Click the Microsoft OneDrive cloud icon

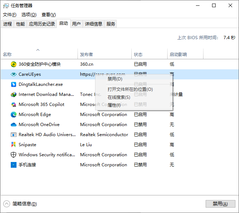tap(14, 125)
